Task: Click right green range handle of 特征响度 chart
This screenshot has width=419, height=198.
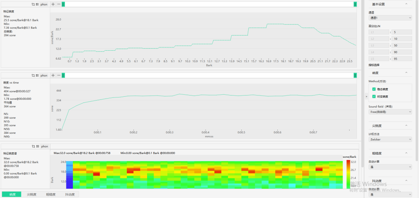Action: (355, 4)
